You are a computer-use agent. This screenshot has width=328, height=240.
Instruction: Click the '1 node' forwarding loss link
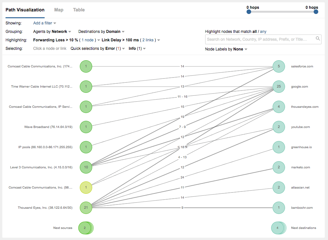(x=87, y=40)
